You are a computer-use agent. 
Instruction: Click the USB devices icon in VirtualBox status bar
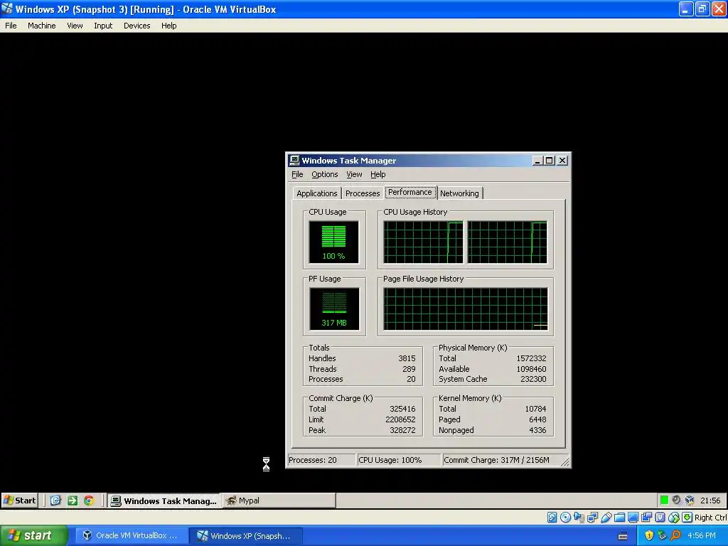click(606, 518)
